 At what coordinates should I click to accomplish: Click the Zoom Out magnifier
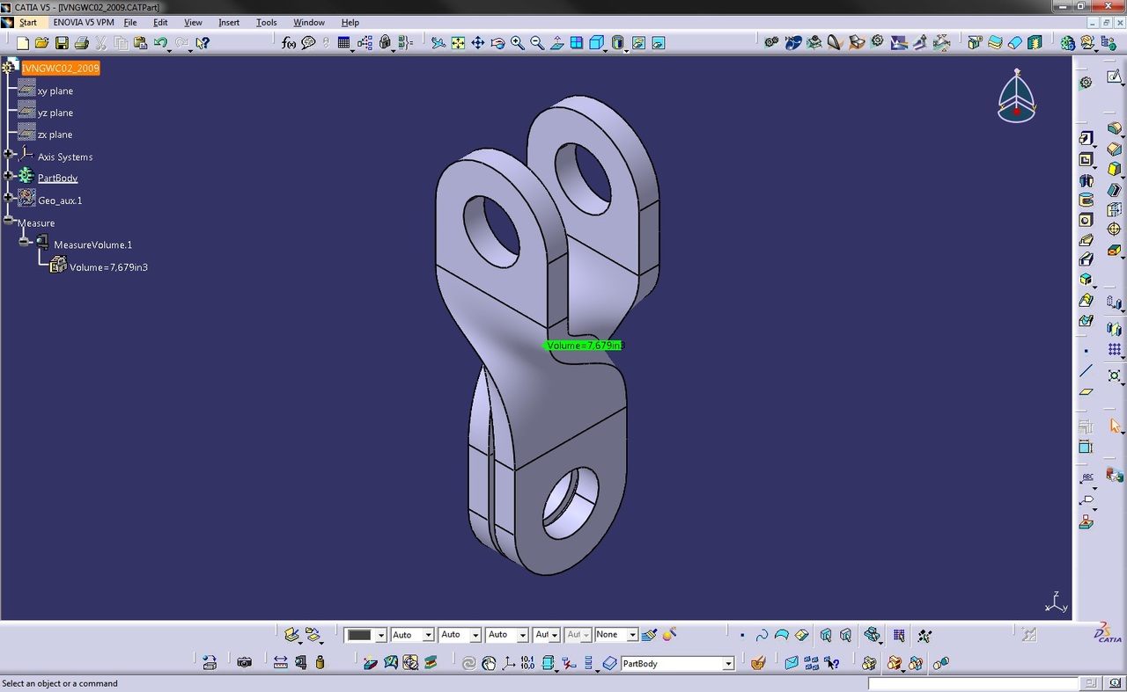[537, 42]
